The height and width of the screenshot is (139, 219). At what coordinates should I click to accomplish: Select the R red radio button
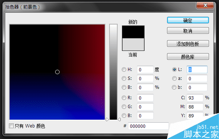(x=124, y=98)
